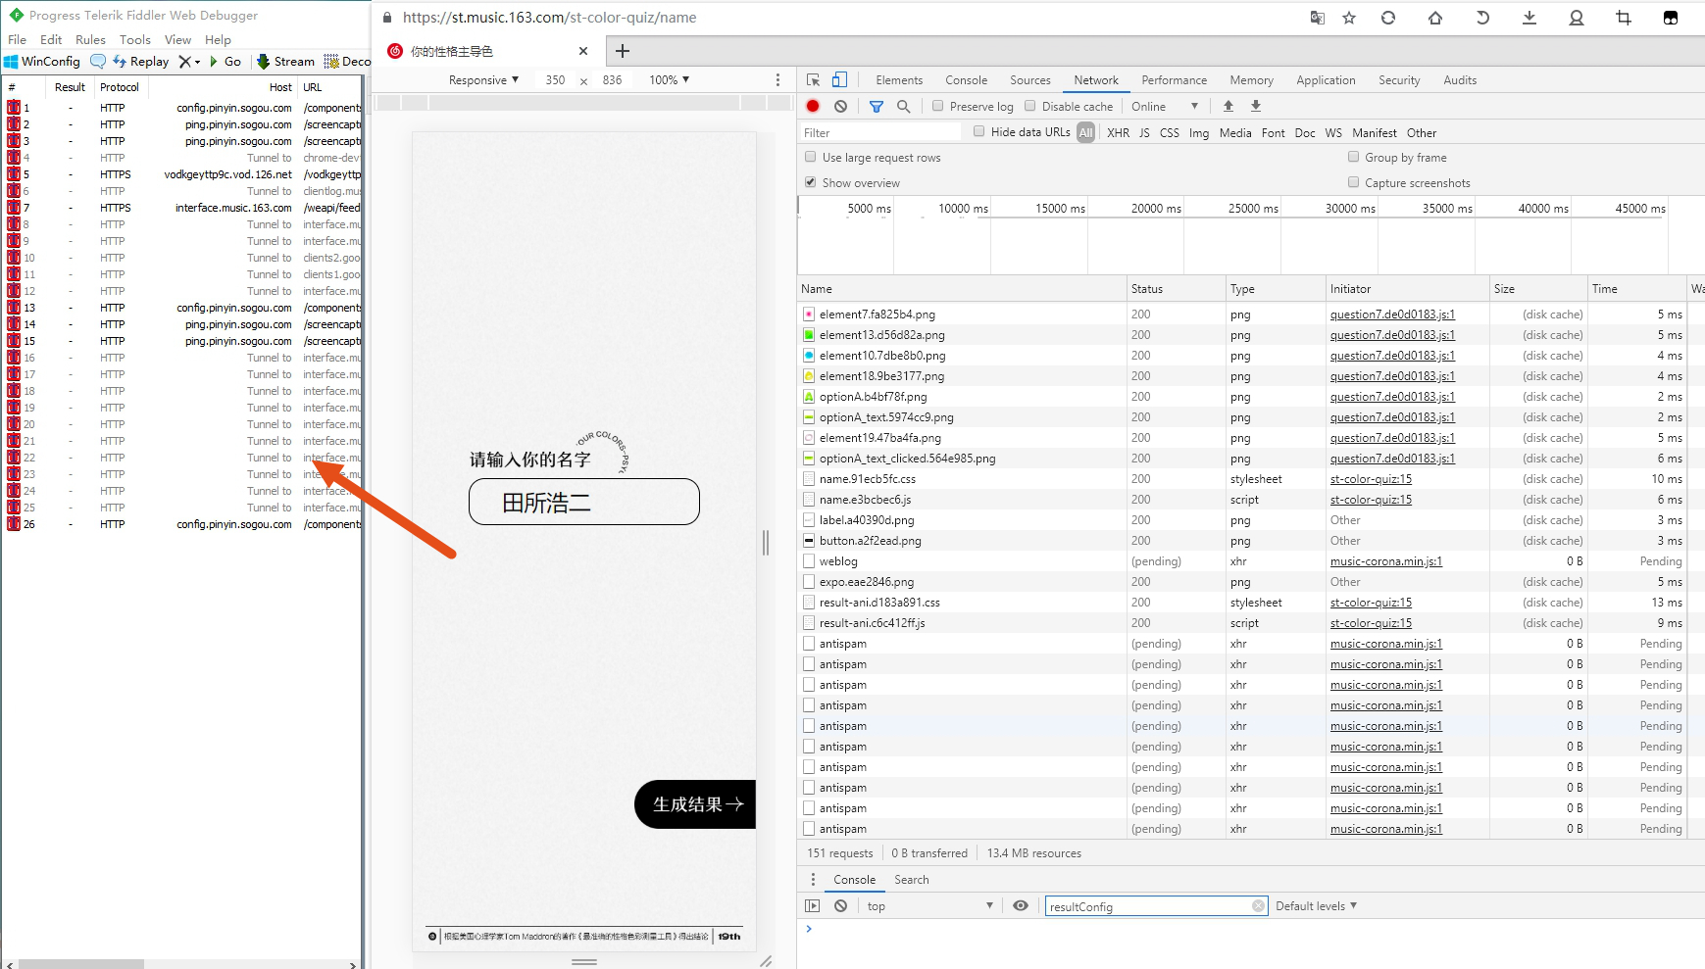The height and width of the screenshot is (969, 1705).
Task: Click the viewport width field showing 350
Action: pos(555,80)
